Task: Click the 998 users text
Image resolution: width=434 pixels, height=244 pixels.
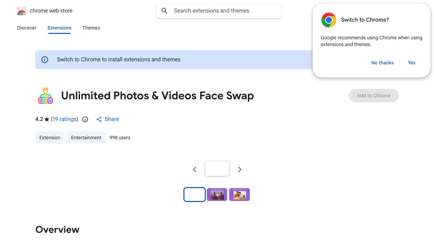Action: coord(120,138)
